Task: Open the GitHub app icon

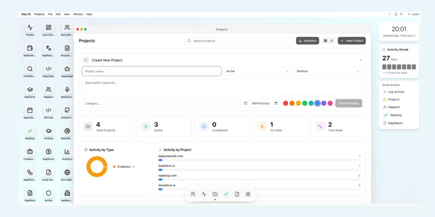Action: pyautogui.click(x=67, y=110)
